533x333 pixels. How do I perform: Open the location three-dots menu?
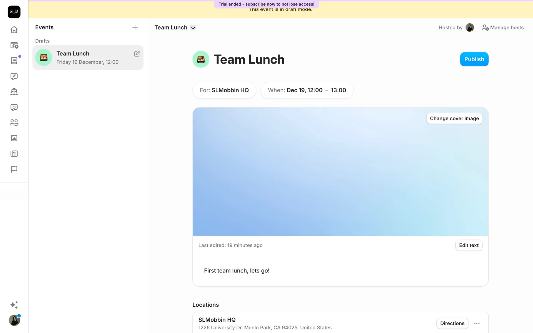477,323
